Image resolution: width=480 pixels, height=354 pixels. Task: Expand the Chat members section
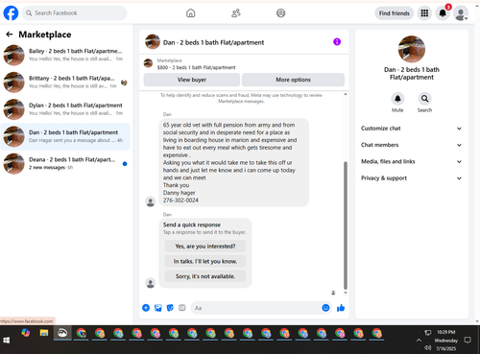tap(412, 145)
